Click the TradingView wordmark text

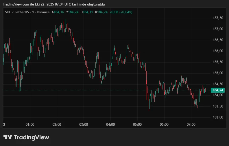coord(32,137)
